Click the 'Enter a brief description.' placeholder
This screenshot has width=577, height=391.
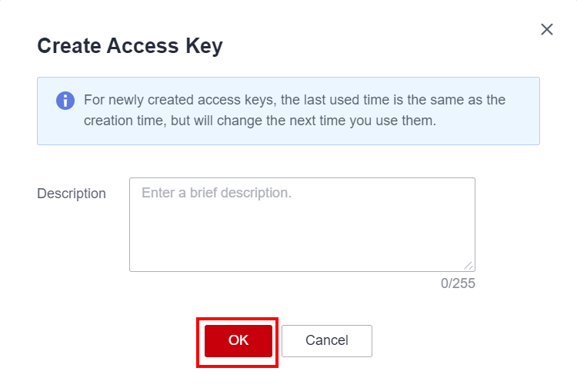[x=217, y=193]
